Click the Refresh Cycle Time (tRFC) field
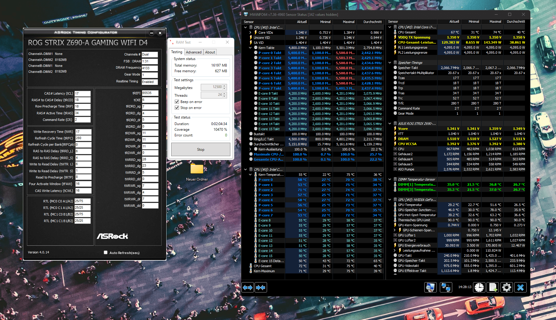The height and width of the screenshot is (320, 556). (83, 138)
